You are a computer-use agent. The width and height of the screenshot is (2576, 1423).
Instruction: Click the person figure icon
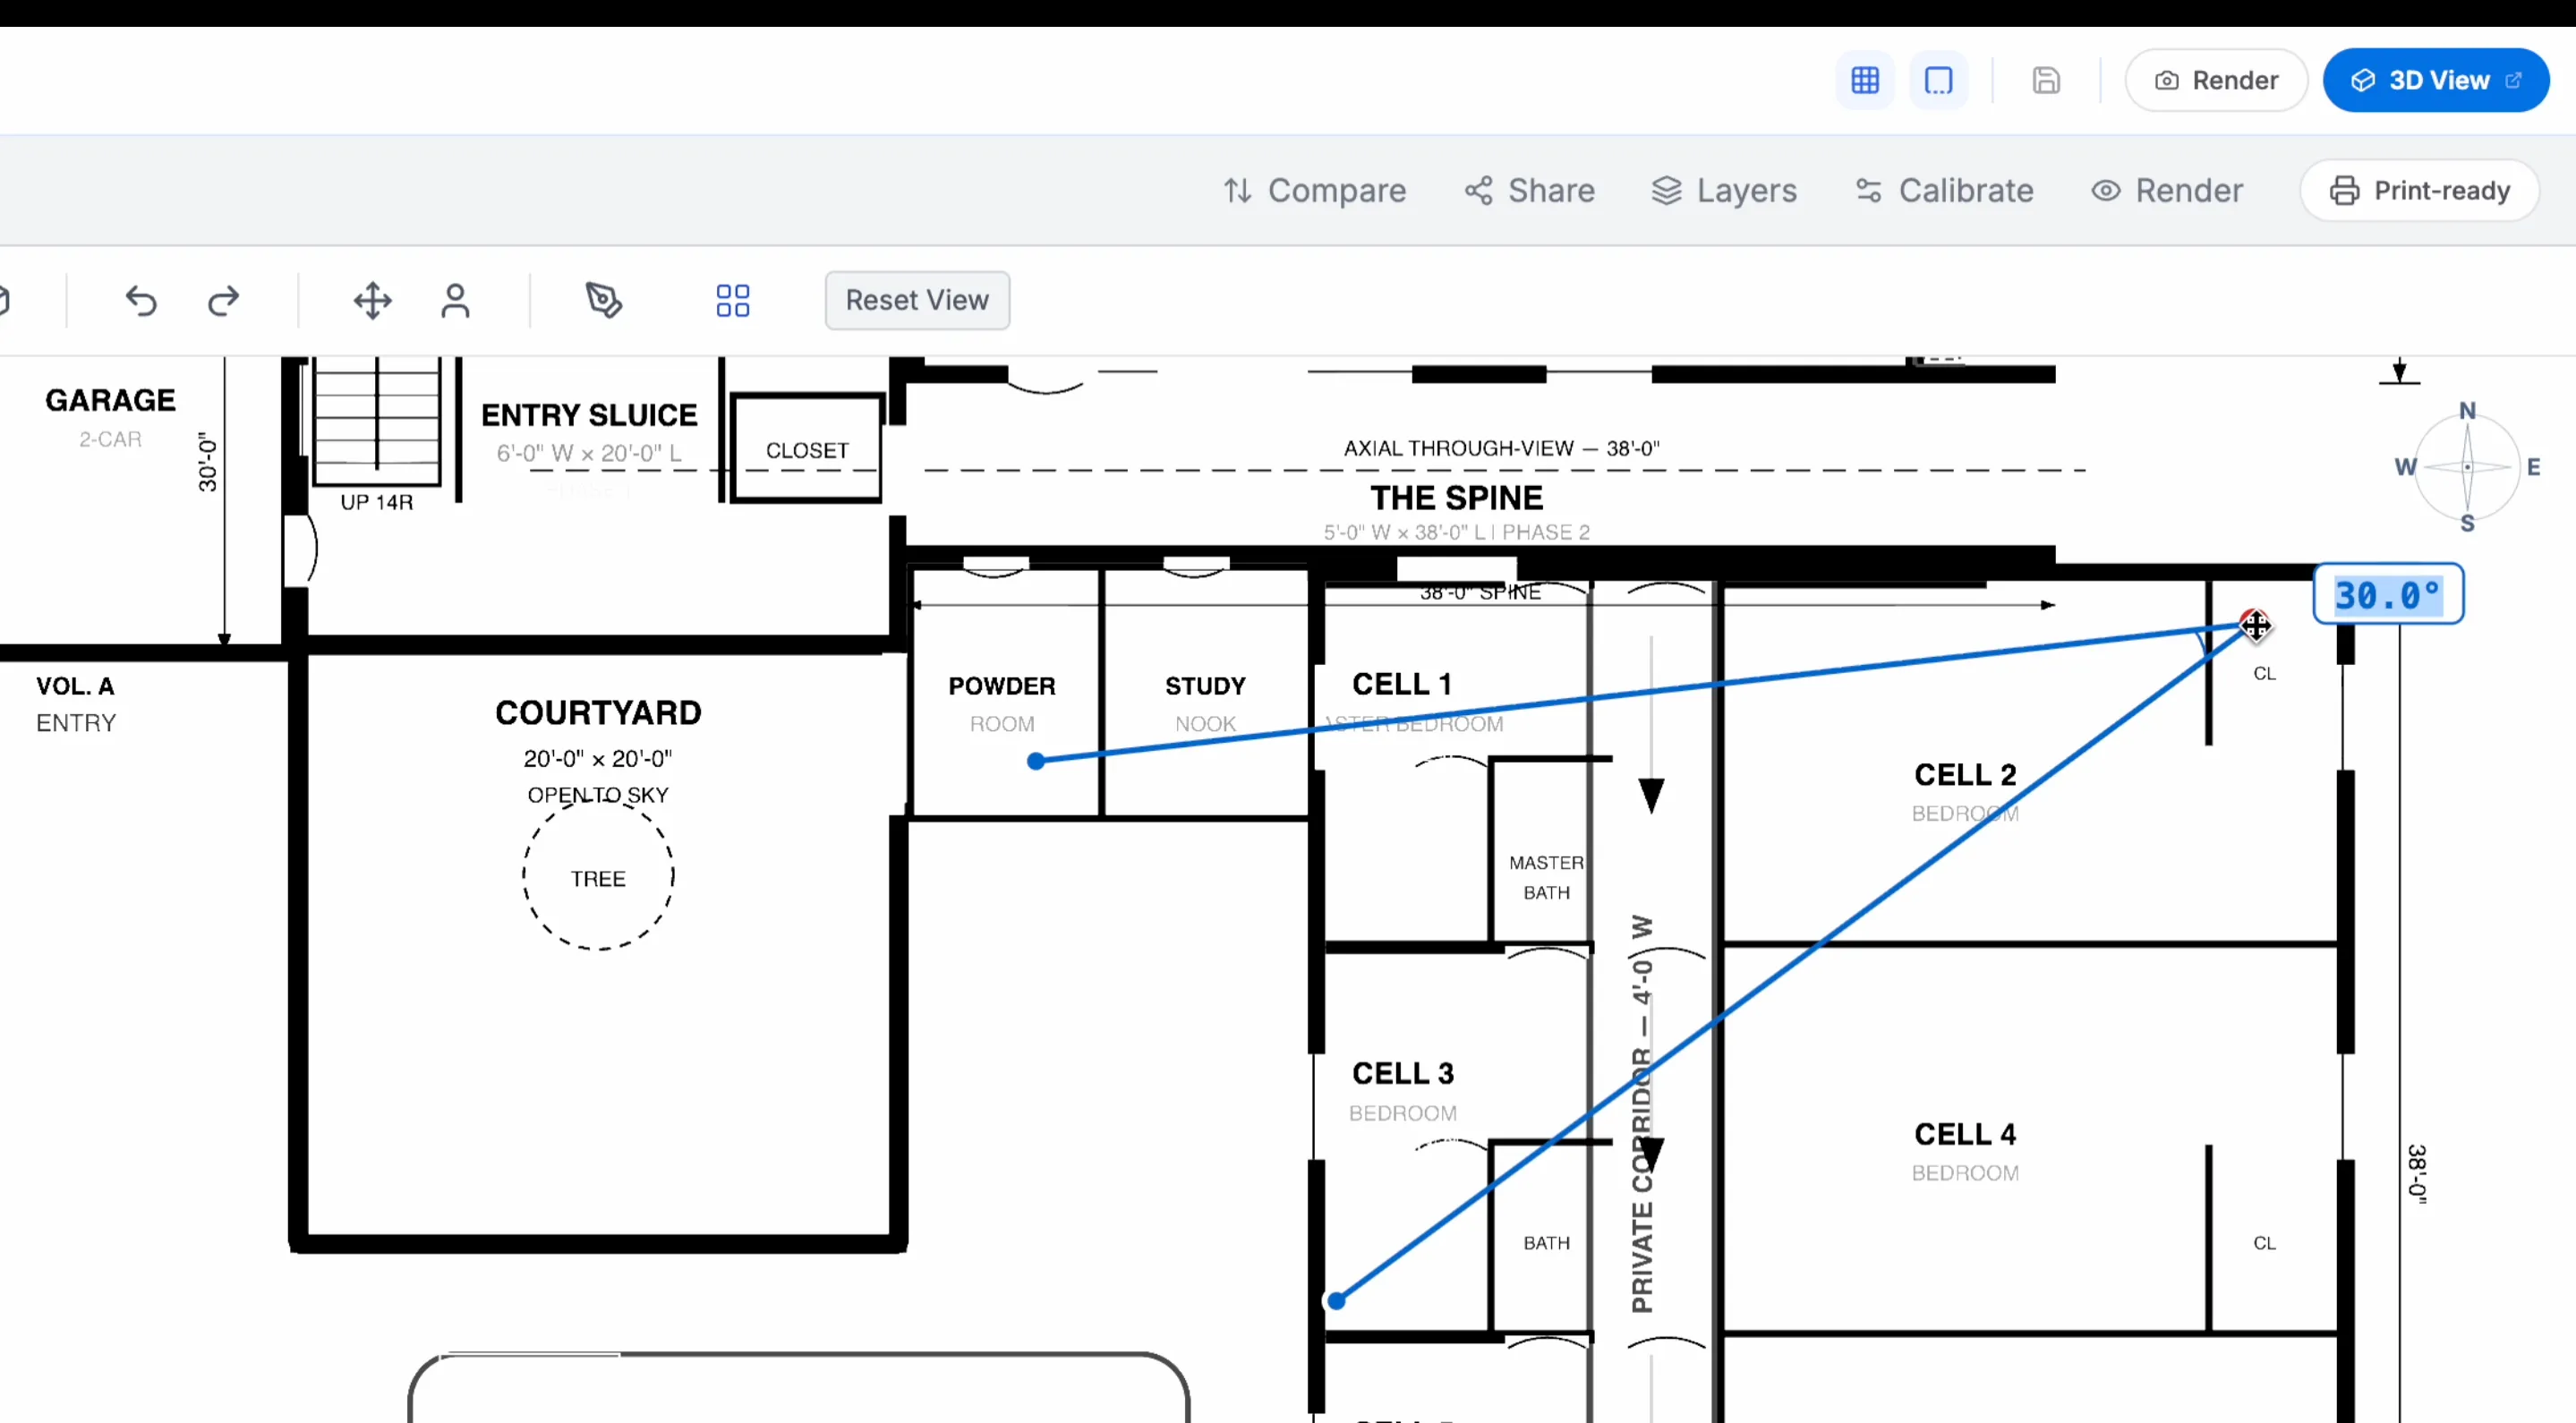coord(455,300)
